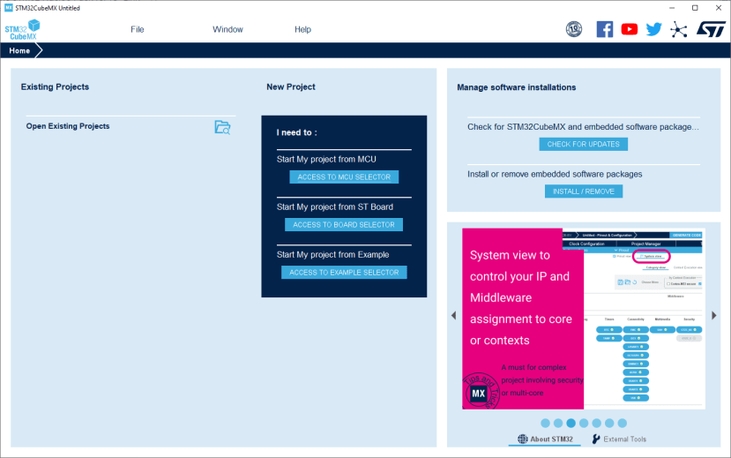Show next carousel slide with right arrow

(713, 315)
